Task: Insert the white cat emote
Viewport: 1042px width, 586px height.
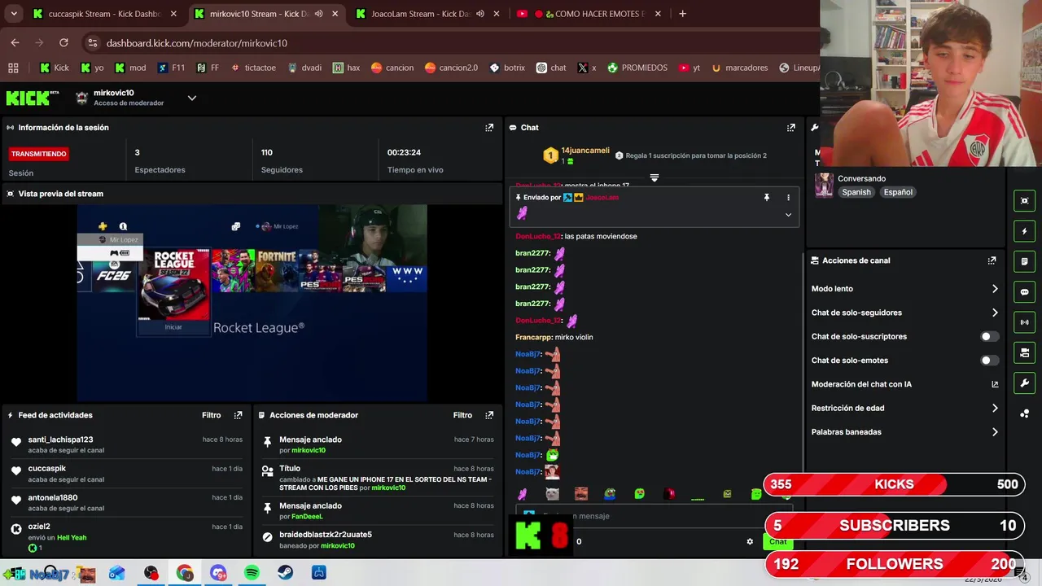Action: click(x=552, y=494)
